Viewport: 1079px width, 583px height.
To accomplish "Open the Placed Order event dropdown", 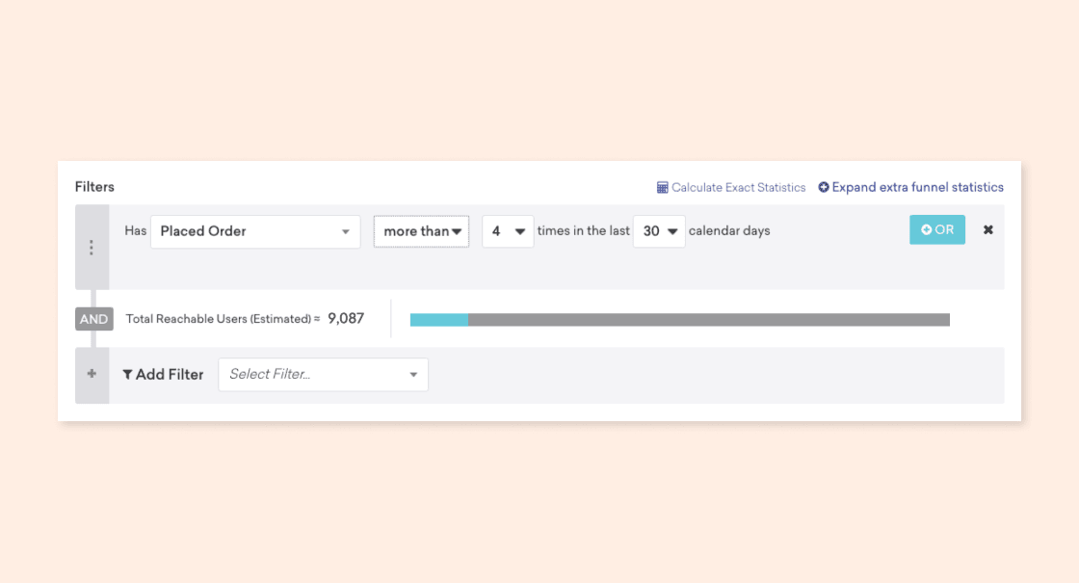I will [x=254, y=231].
